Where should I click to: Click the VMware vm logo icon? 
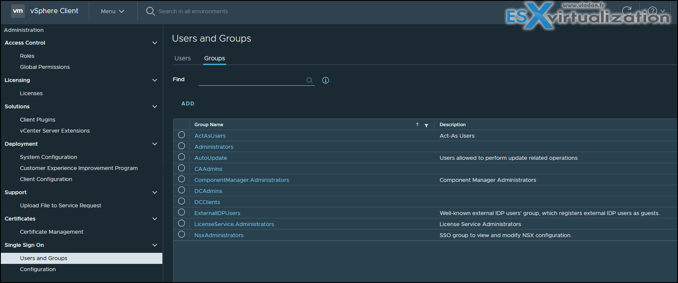tap(18, 11)
